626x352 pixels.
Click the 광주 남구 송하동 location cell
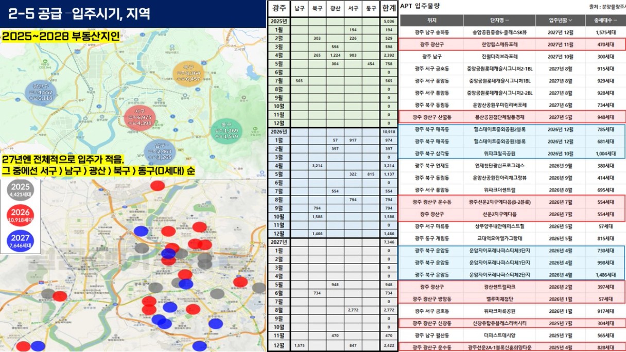[x=431, y=32]
